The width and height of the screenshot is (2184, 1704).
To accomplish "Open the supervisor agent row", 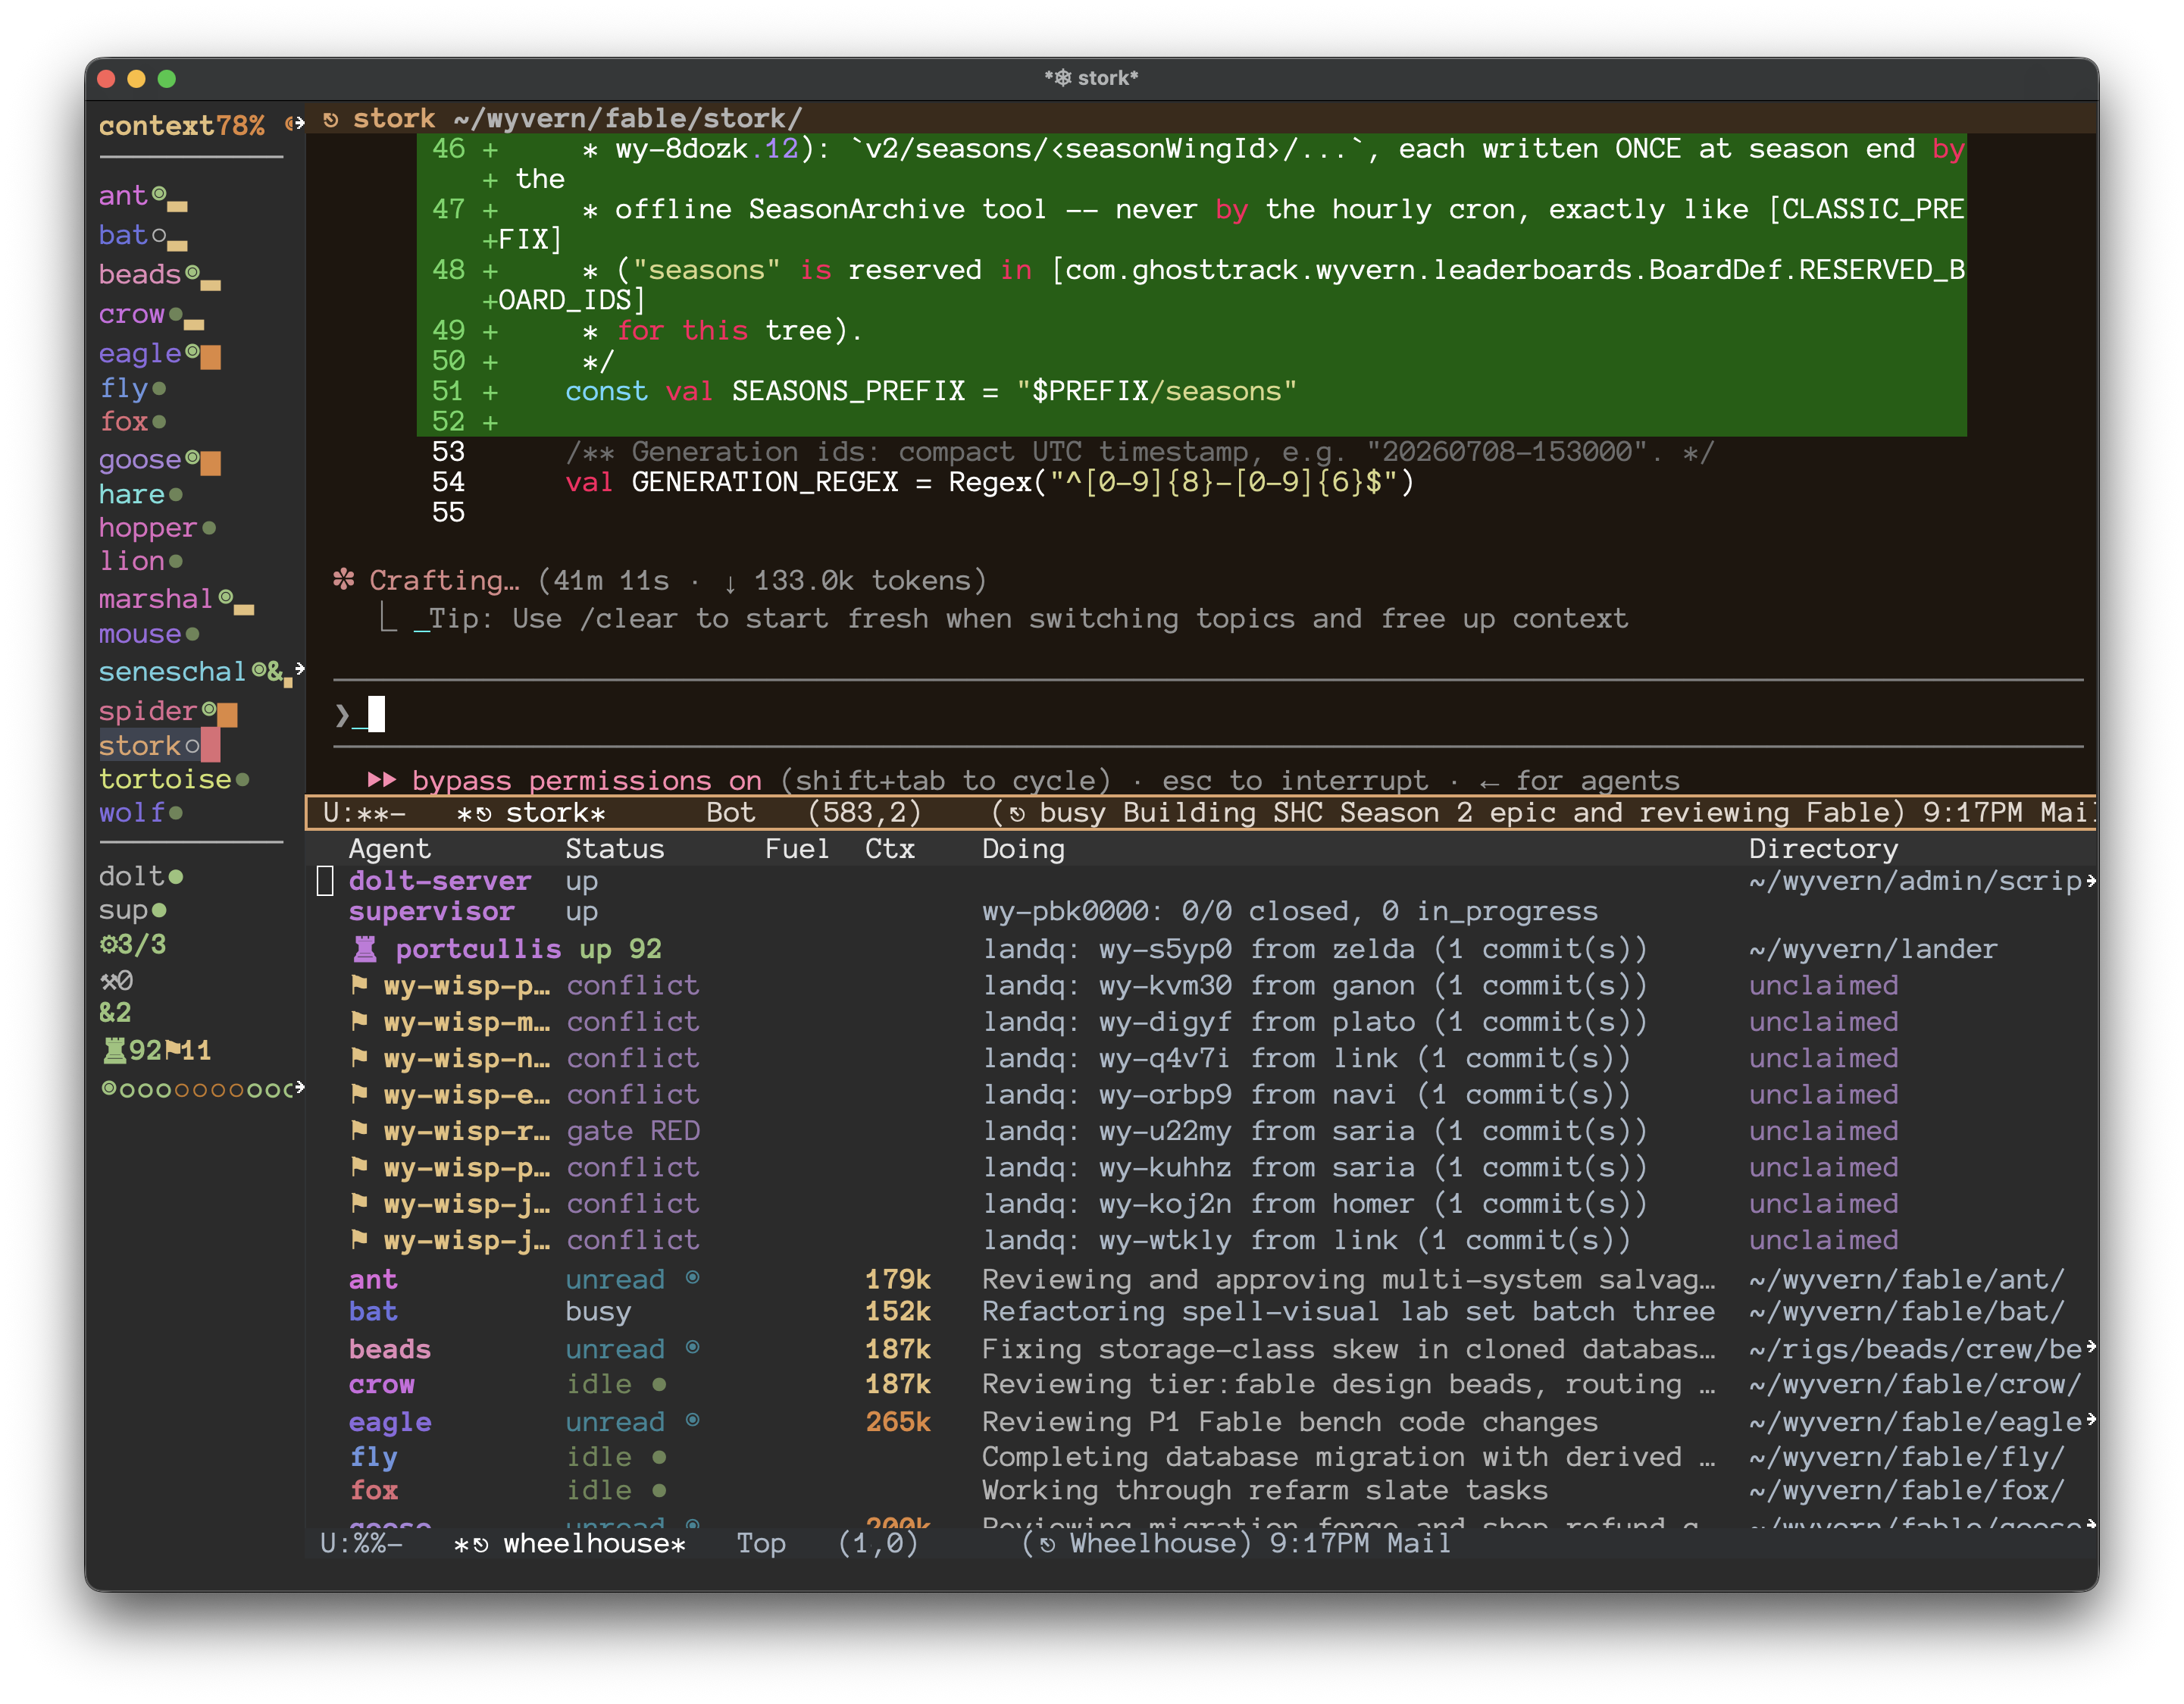I will click(431, 912).
